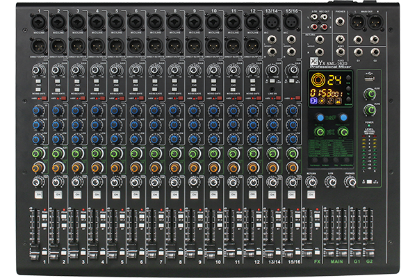Viewport: 417px width, 278px height.
Task: Select the blue icon on the display
Action: pyautogui.click(x=314, y=101)
